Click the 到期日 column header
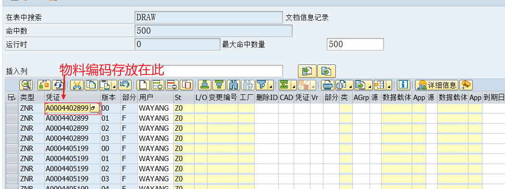The image size is (505, 189). pyautogui.click(x=493, y=97)
